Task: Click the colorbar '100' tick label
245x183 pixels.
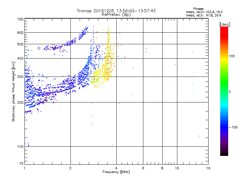Action: pos(232,56)
